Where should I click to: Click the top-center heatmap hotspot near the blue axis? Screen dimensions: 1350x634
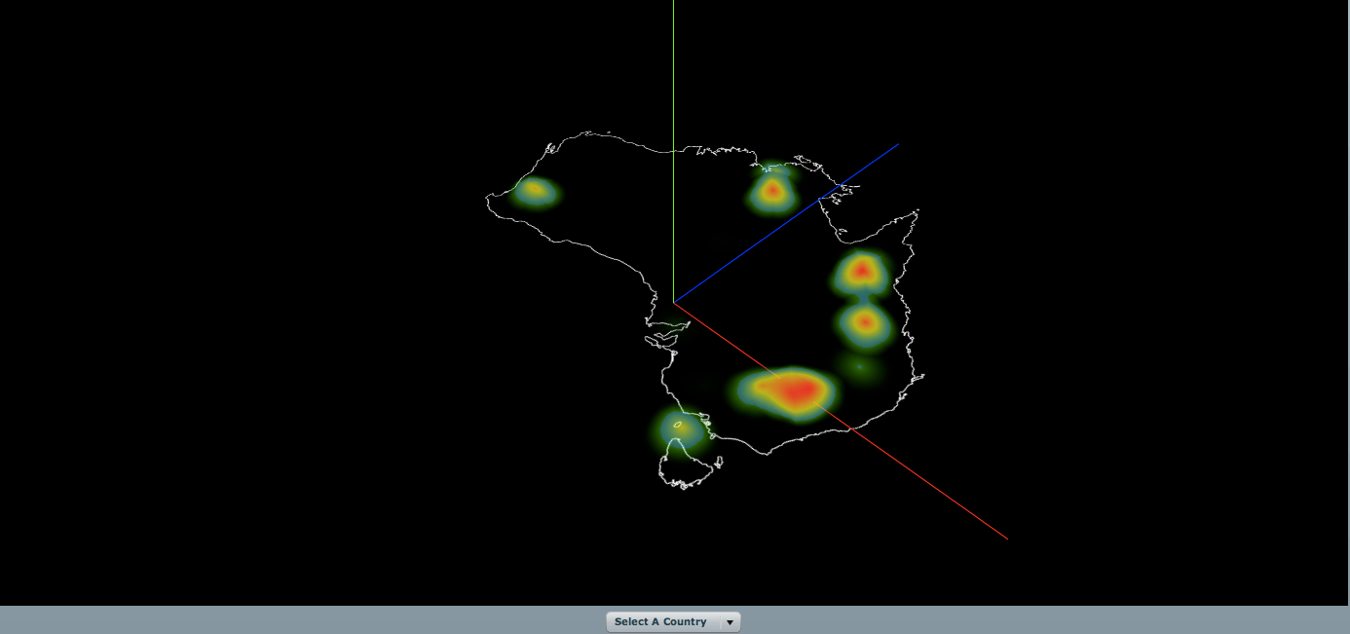point(772,189)
